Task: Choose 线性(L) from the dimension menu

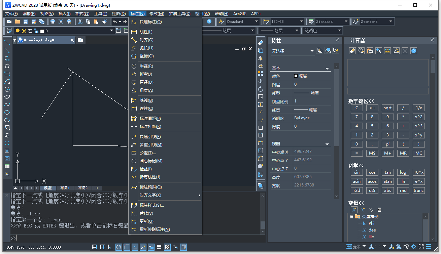Action: pyautogui.click(x=146, y=32)
